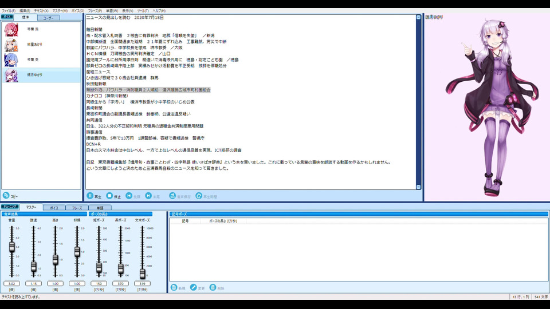Add a symbol pause with 新規 icon
The height and width of the screenshot is (309, 550).
click(174, 287)
